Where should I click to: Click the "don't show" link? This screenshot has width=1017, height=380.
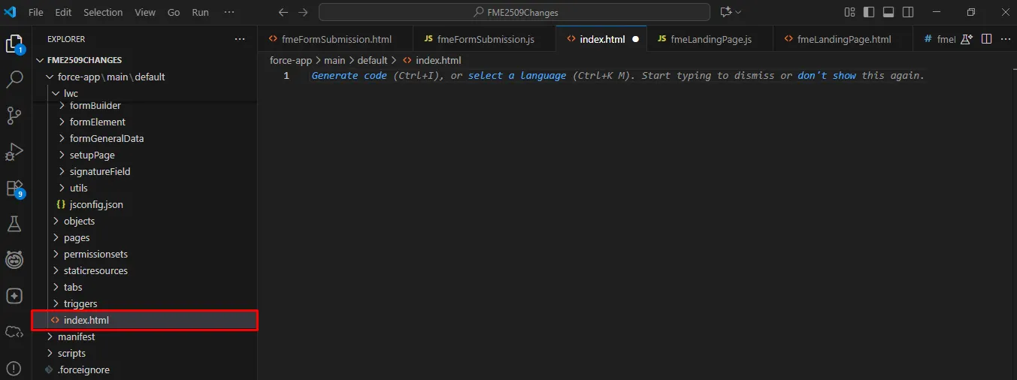(x=826, y=76)
